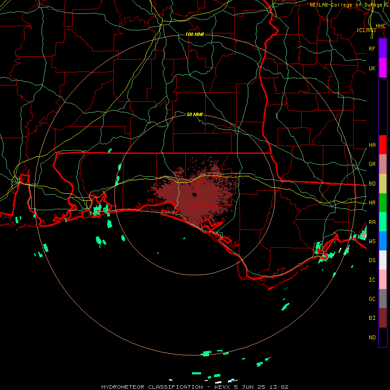
Task: Click the 'UK' legend label
Action: point(372,68)
